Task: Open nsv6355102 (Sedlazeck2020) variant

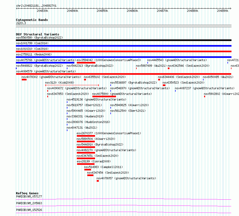Action: pyautogui.click(x=105, y=77)
